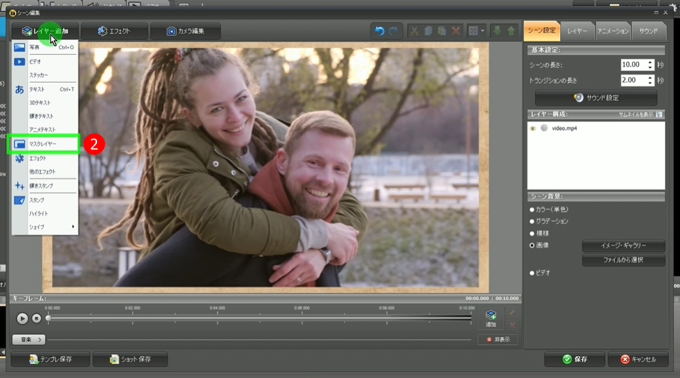Image resolution: width=680 pixels, height=378 pixels.
Task: Click the add keyframe (追加) icon
Action: point(491,318)
